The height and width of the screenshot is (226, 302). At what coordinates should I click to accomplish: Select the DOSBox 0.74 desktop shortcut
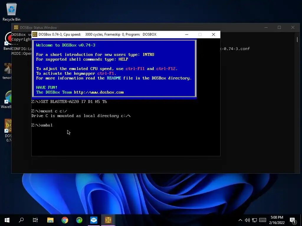coord(8,130)
